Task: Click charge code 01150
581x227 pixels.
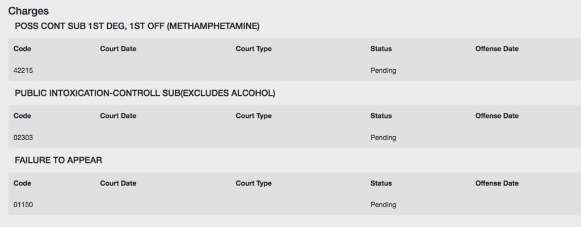Action: 23,205
